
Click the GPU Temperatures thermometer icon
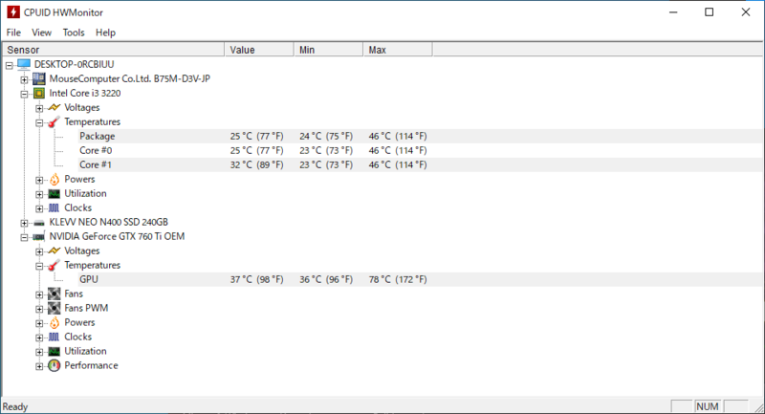coord(55,265)
